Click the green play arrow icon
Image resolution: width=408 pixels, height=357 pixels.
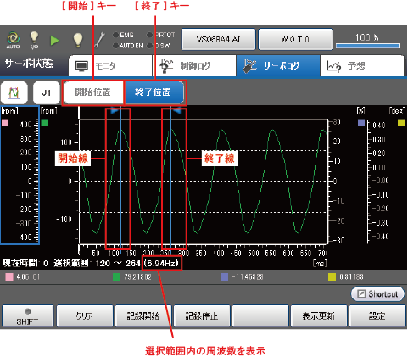(55, 41)
